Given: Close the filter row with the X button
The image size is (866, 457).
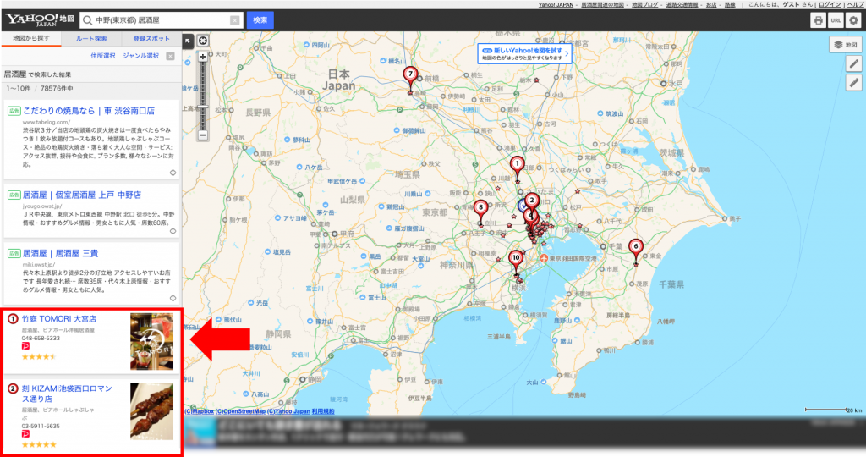Looking at the screenshot, I should pos(170,56).
